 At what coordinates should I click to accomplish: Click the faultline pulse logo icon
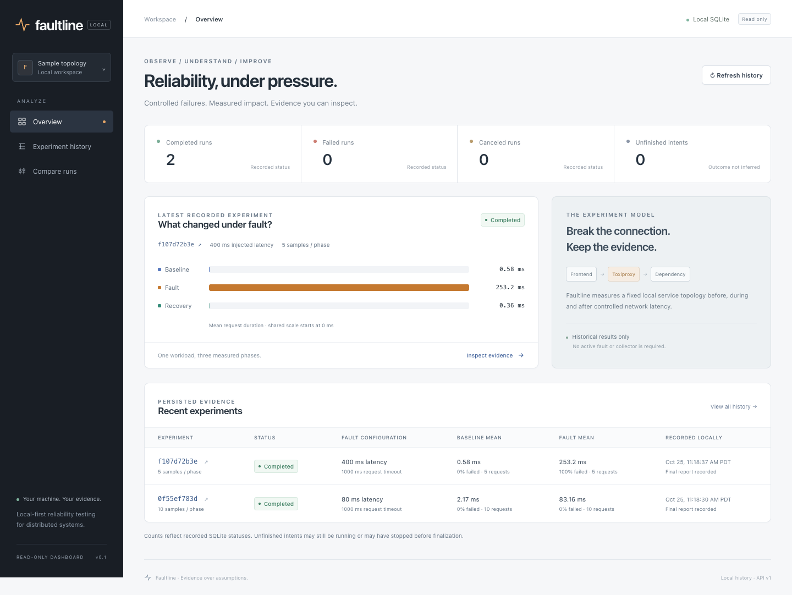point(23,25)
